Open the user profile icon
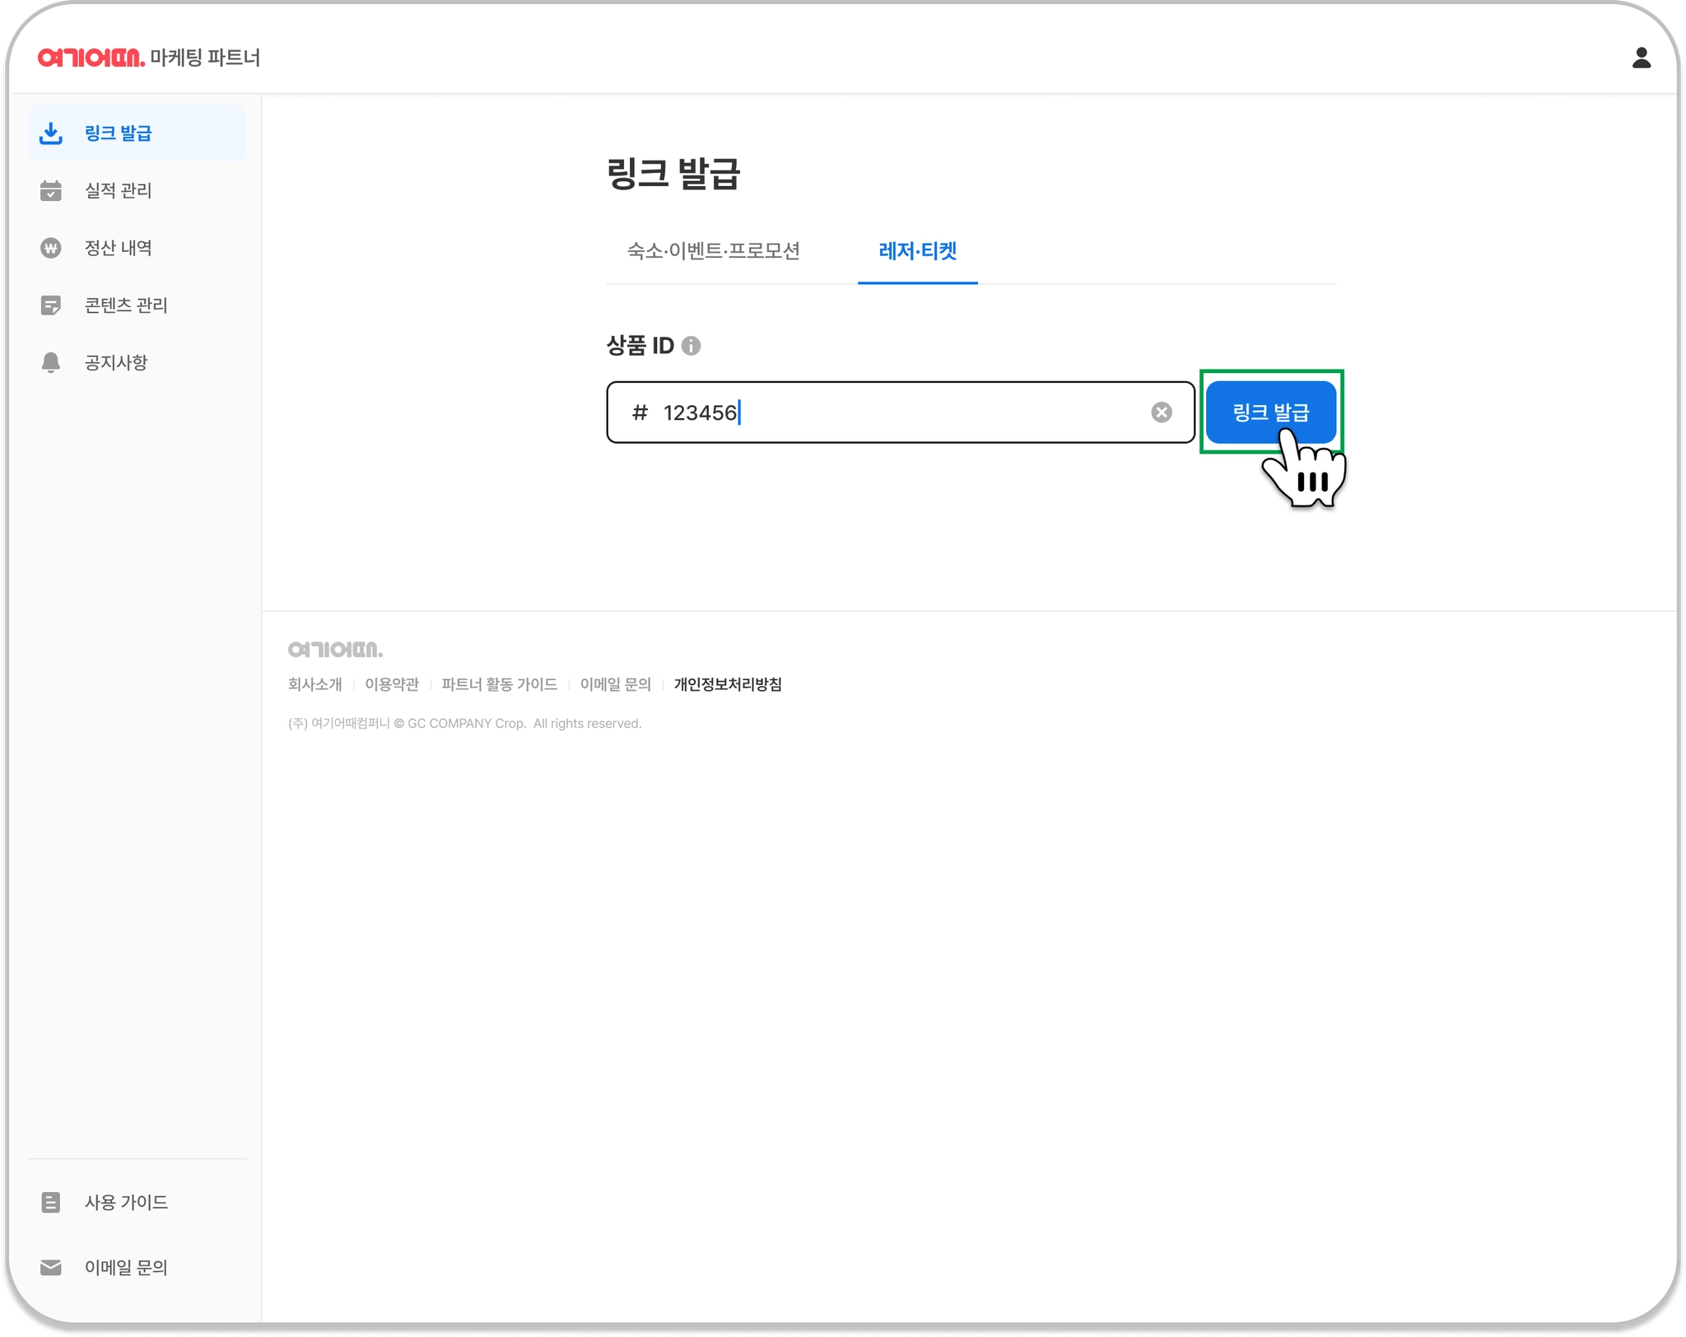This screenshot has height=1337, width=1686. click(1641, 58)
